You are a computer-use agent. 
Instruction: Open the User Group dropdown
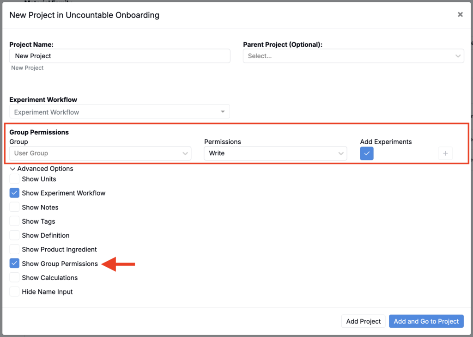[100, 153]
